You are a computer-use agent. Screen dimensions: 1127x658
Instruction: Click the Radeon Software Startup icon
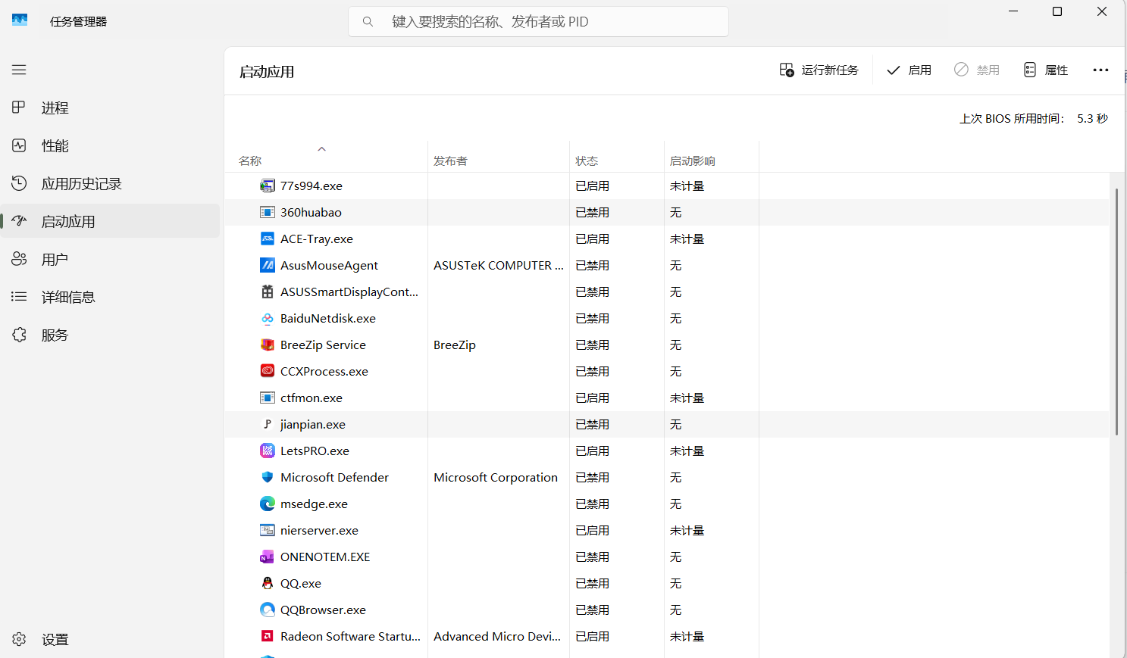[x=268, y=636]
